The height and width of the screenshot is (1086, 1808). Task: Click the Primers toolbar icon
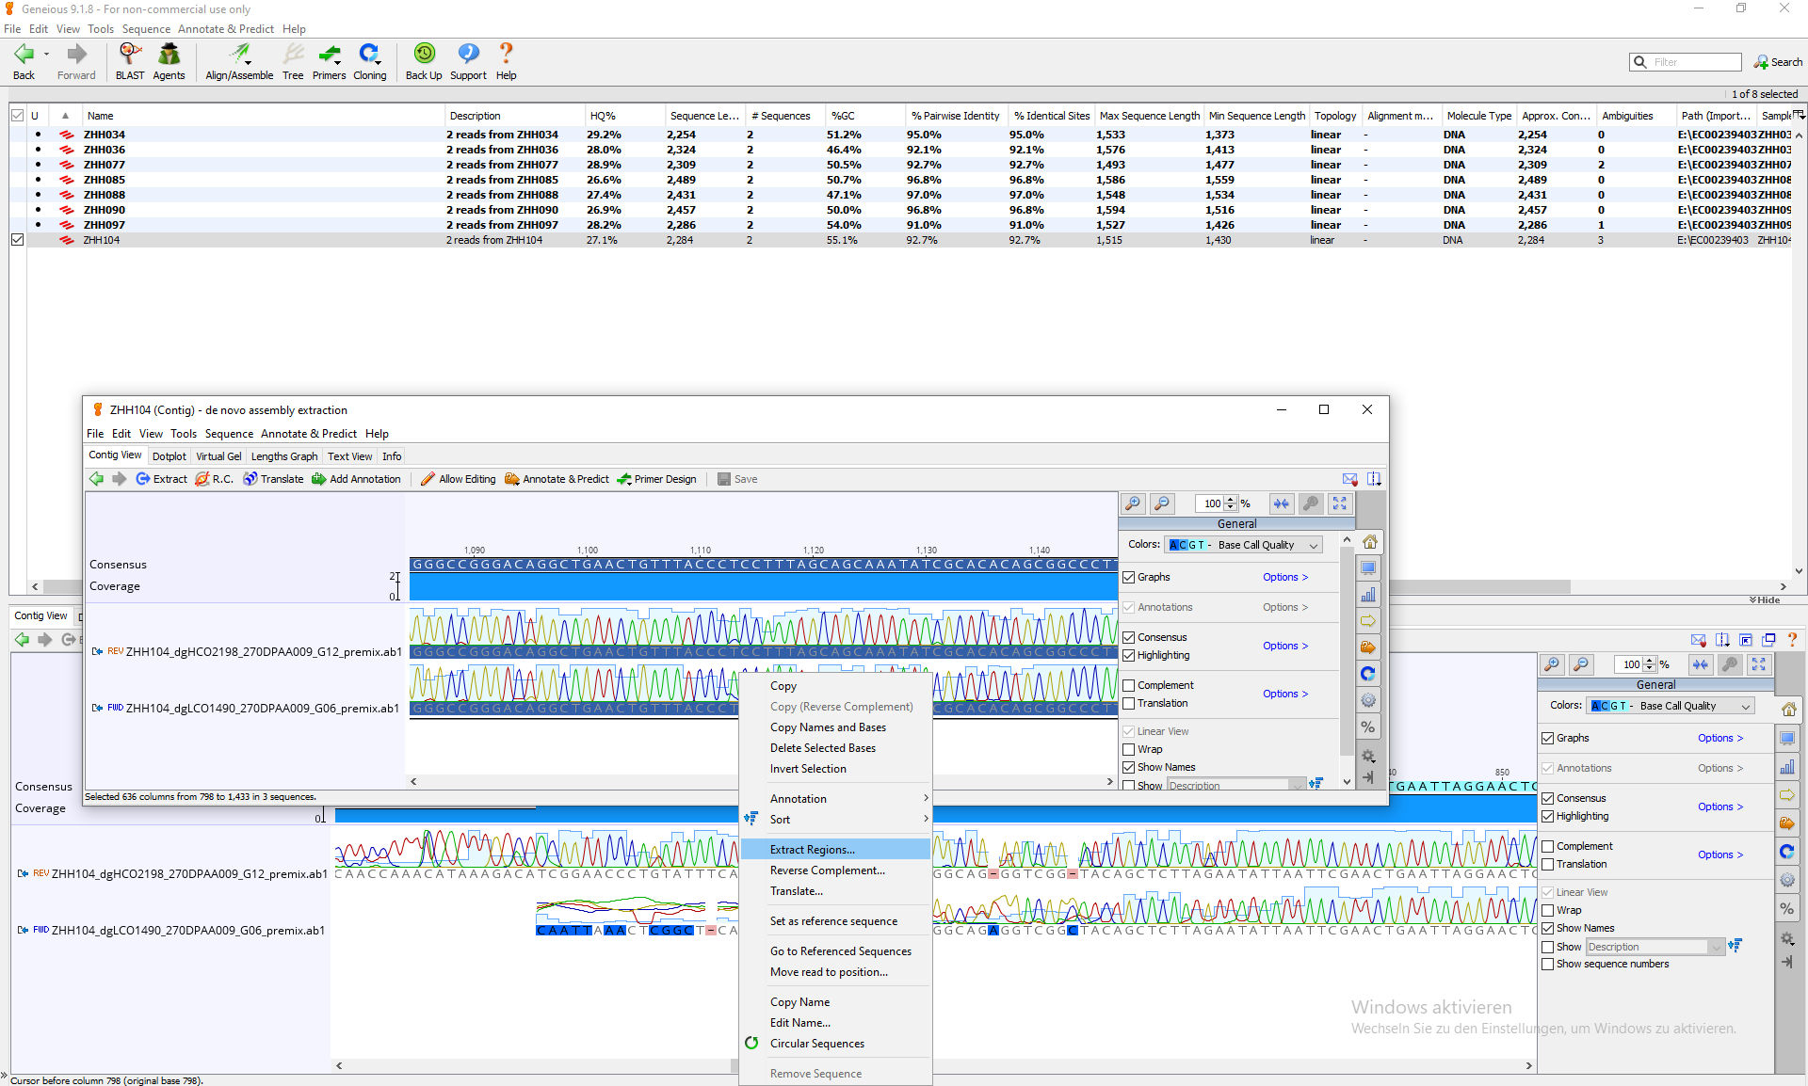click(329, 62)
